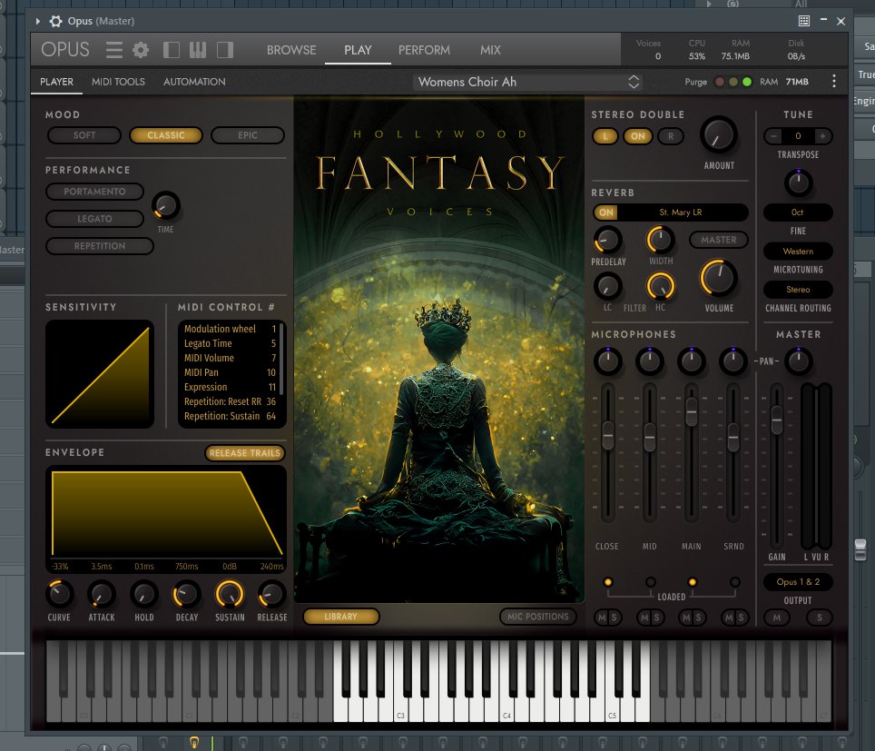
Task: Click the envelope Release knob
Action: pyautogui.click(x=271, y=595)
